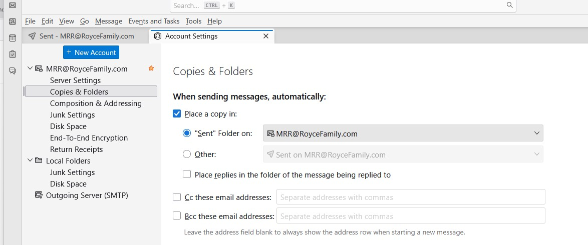Click the default account star icon
The height and width of the screenshot is (245, 588).
tap(151, 68)
